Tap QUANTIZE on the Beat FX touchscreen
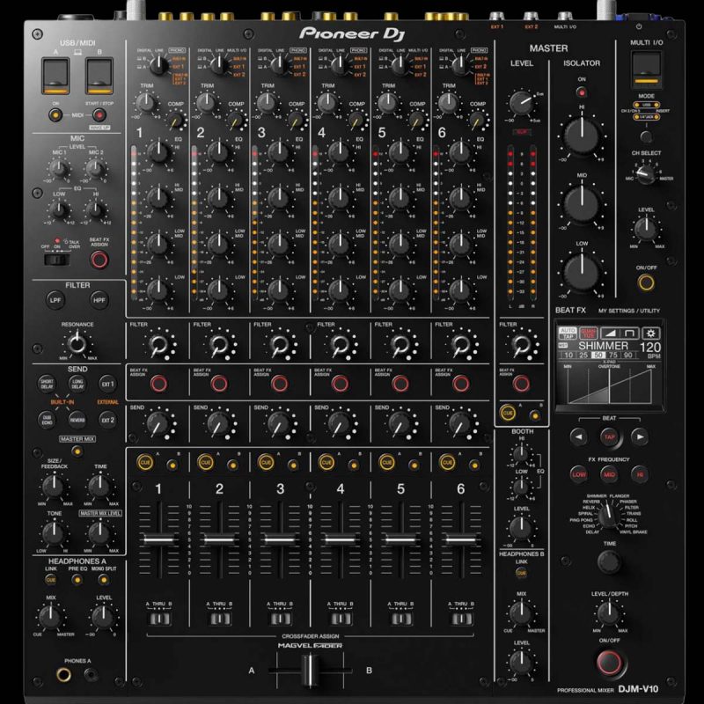The image size is (704, 704). (x=588, y=334)
